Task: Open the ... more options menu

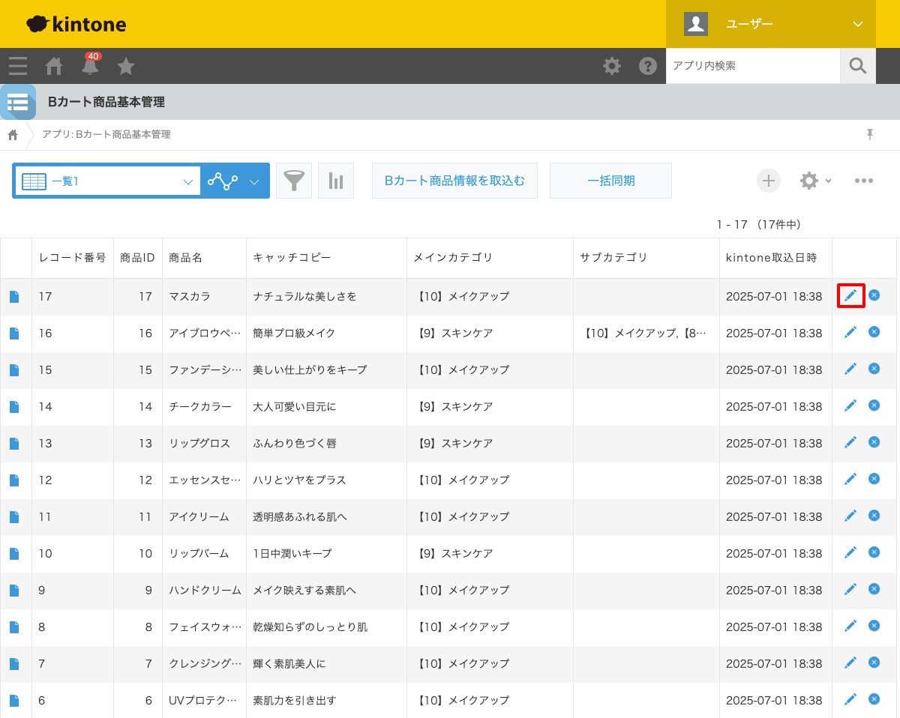Action: pyautogui.click(x=864, y=180)
